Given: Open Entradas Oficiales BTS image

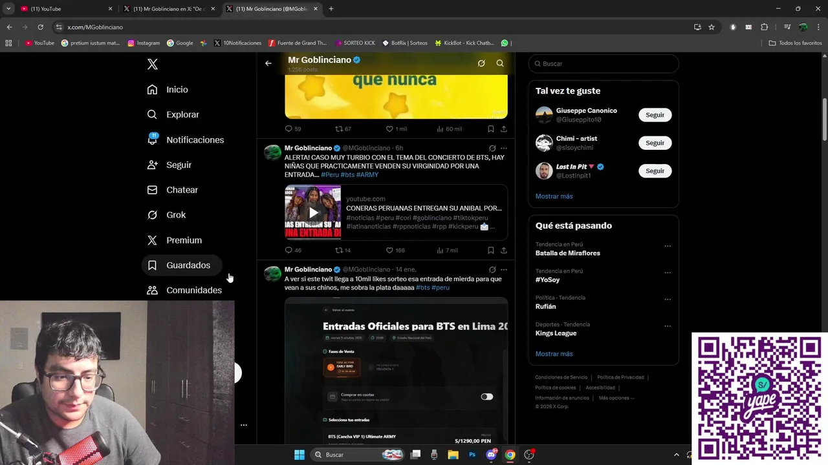Looking at the screenshot, I should point(396,370).
